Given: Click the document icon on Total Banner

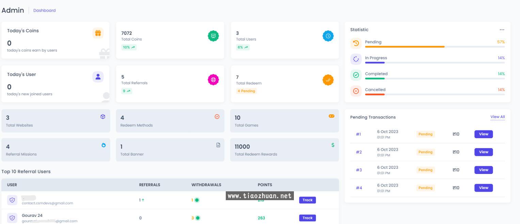Looking at the screenshot, I should pos(218,145).
